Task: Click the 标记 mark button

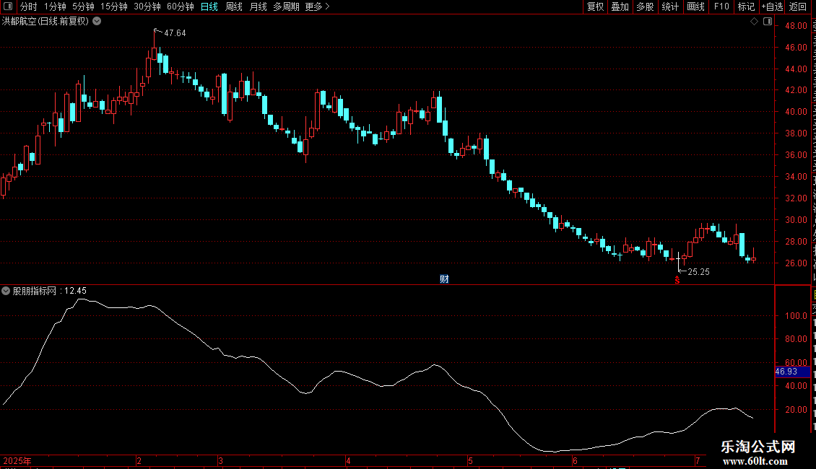Action: tap(746, 6)
